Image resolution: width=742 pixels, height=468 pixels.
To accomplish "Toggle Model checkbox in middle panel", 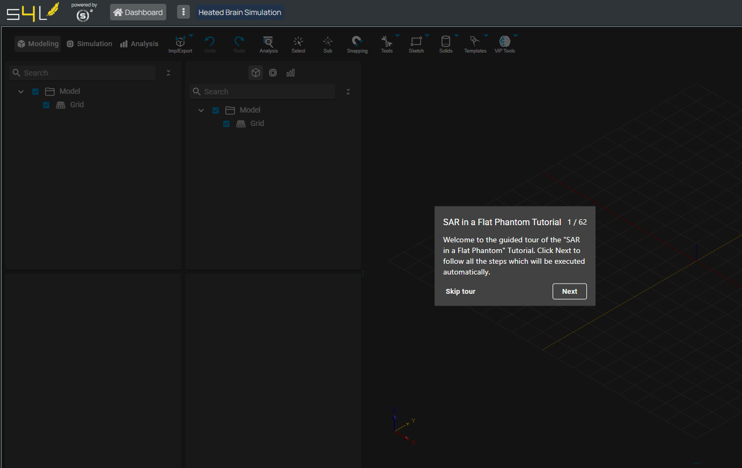I will (x=216, y=110).
